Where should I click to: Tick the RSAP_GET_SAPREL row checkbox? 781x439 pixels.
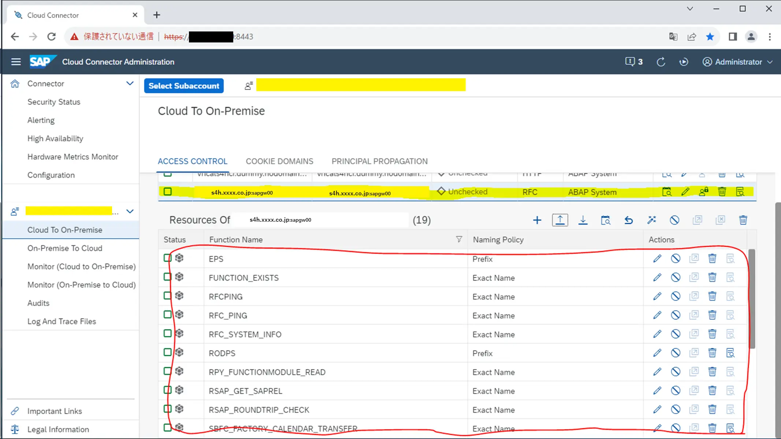pyautogui.click(x=167, y=390)
